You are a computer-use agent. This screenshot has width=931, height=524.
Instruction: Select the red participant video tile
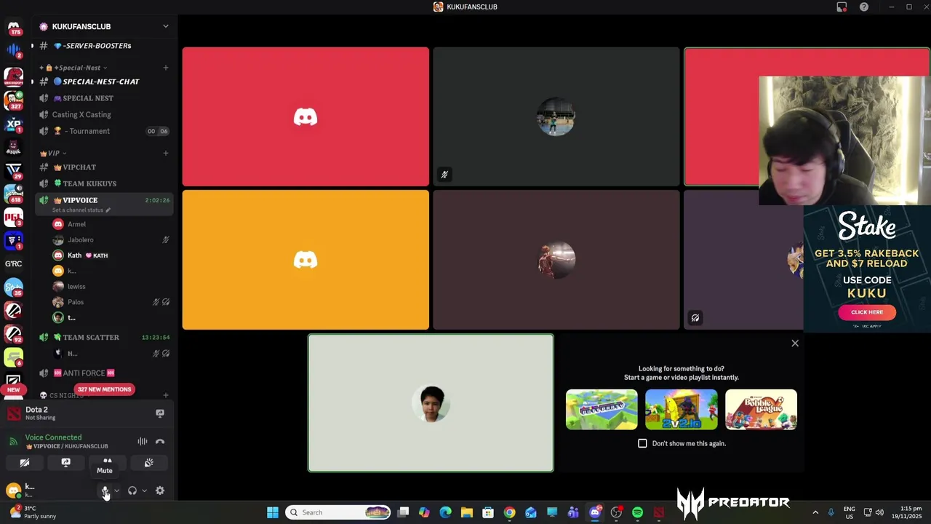click(x=305, y=116)
